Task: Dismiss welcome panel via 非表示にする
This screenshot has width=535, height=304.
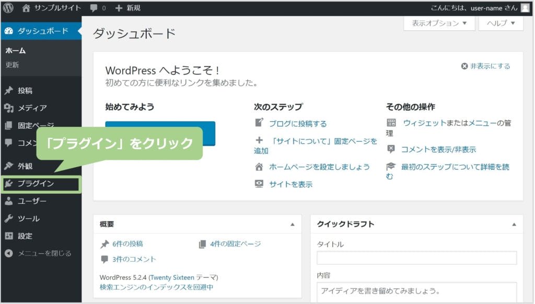Action: pyautogui.click(x=485, y=66)
